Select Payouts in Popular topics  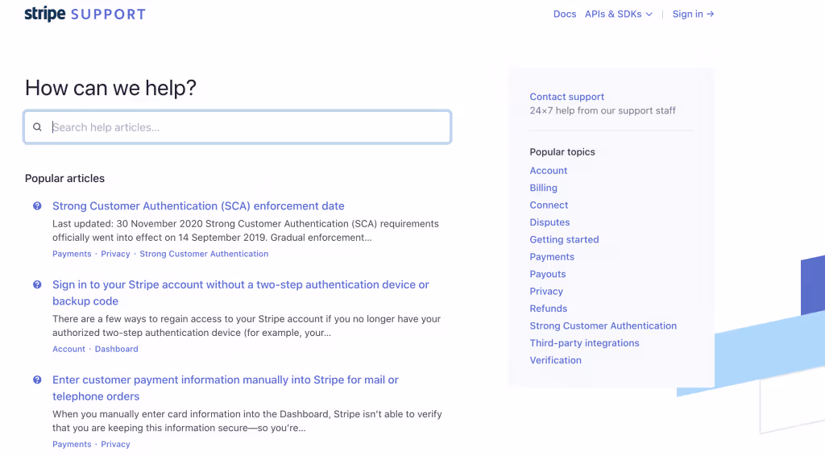tap(547, 274)
